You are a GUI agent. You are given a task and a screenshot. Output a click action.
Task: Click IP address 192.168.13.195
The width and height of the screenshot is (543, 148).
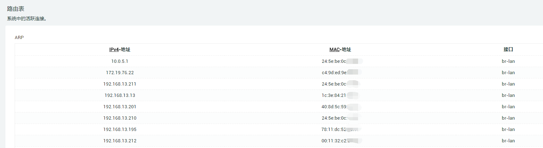pos(120,129)
